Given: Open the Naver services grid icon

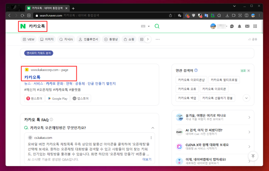Looking at the screenshot, I should (255, 26).
